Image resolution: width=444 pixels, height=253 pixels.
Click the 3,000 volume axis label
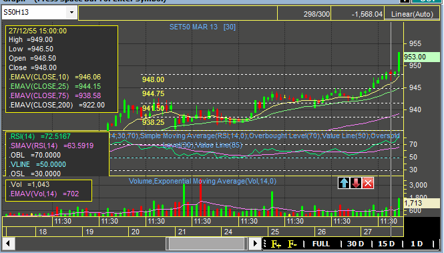pyautogui.click(x=418, y=185)
